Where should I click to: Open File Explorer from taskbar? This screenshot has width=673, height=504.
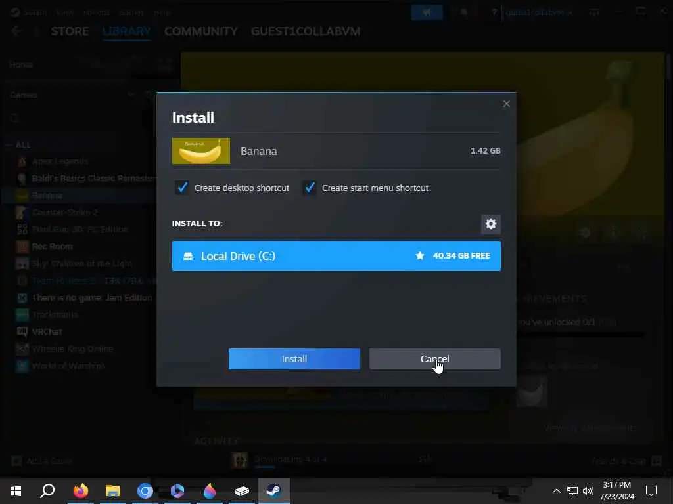click(112, 491)
